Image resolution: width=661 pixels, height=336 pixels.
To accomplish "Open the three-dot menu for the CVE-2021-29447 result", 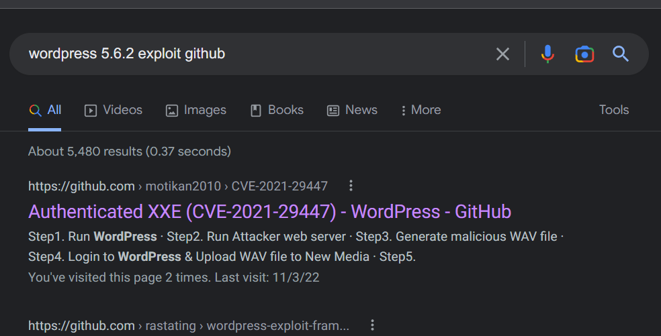I will [x=351, y=186].
